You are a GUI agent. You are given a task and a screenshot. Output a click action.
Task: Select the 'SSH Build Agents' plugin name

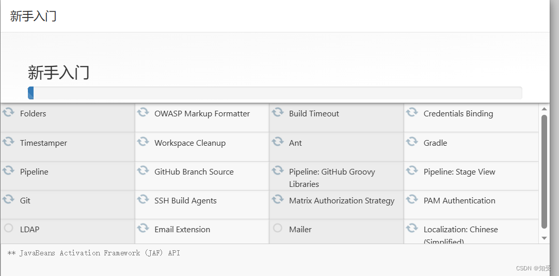point(185,201)
